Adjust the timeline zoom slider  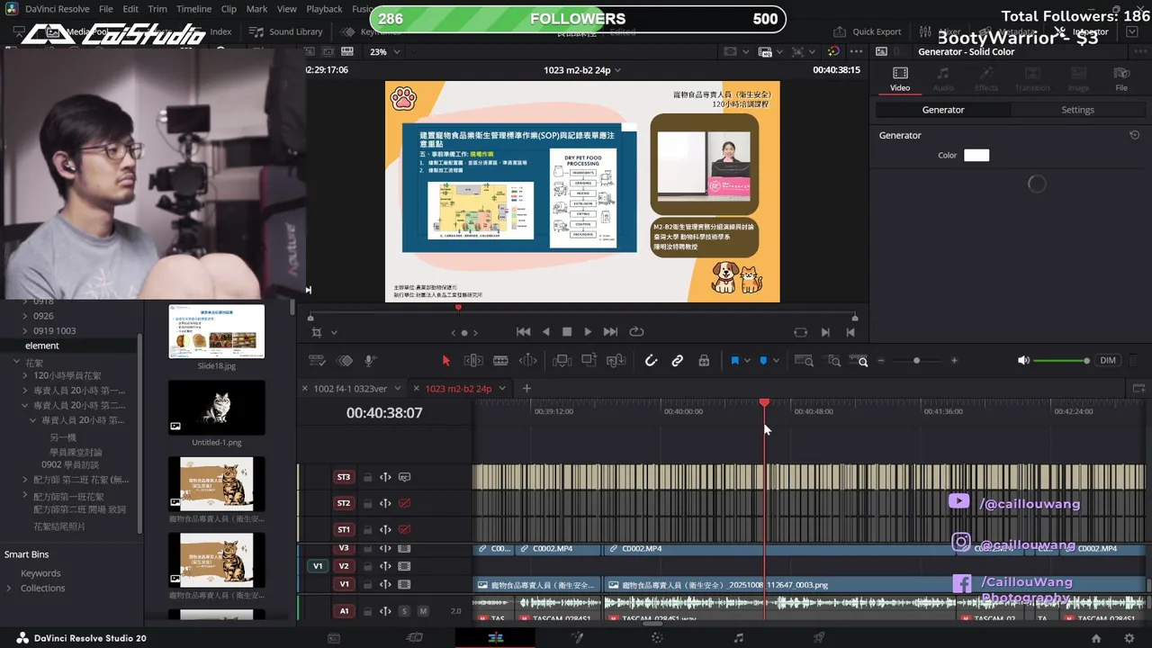click(917, 361)
